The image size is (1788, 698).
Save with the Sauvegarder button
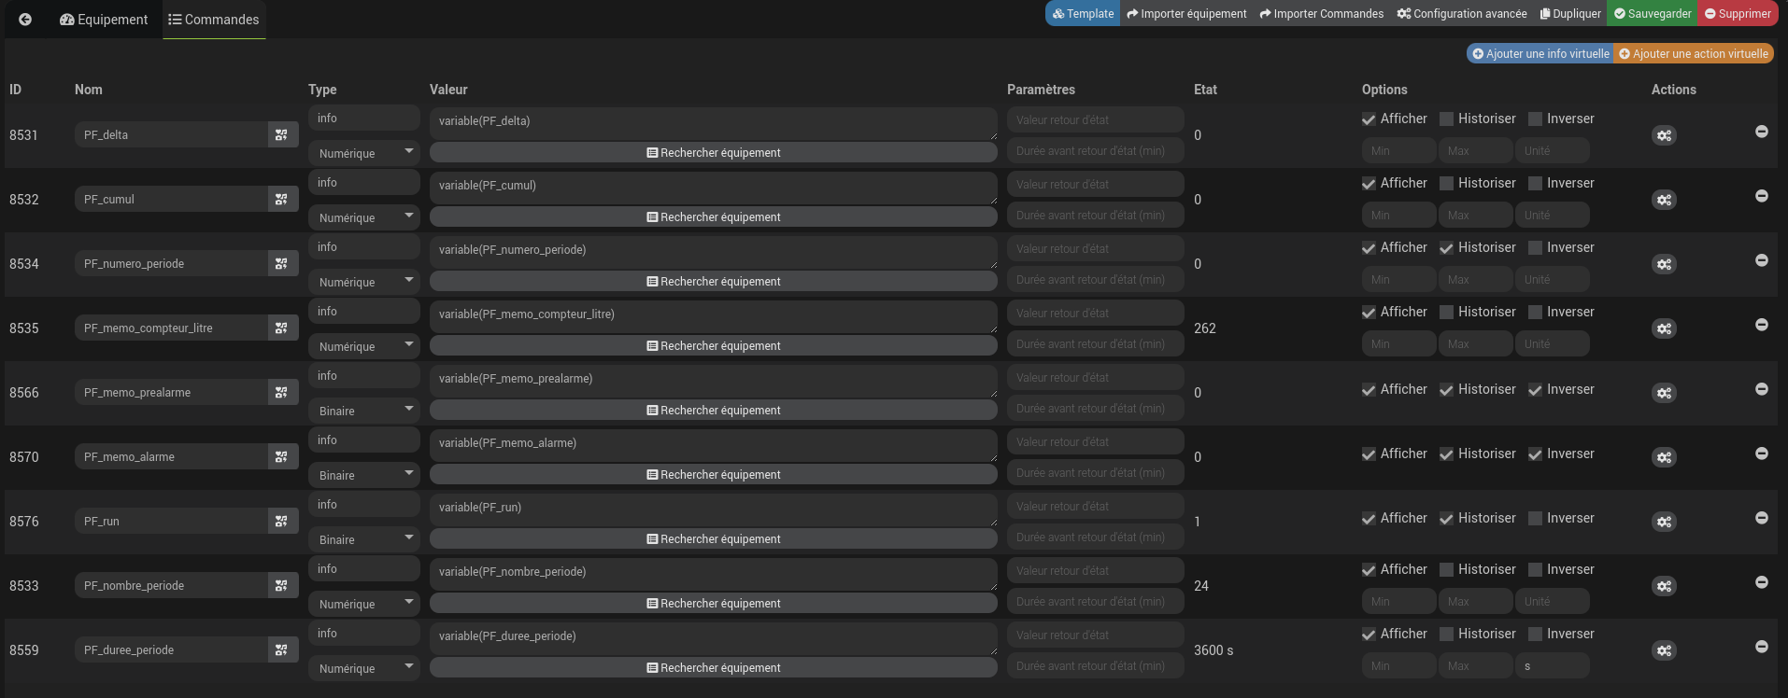coord(1653,13)
